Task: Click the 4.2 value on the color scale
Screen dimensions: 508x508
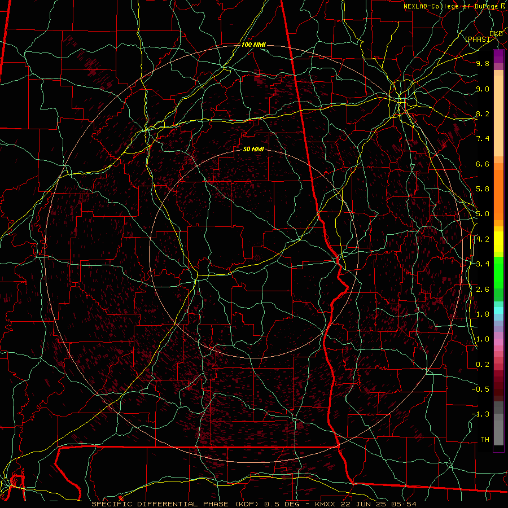Action: click(x=483, y=239)
